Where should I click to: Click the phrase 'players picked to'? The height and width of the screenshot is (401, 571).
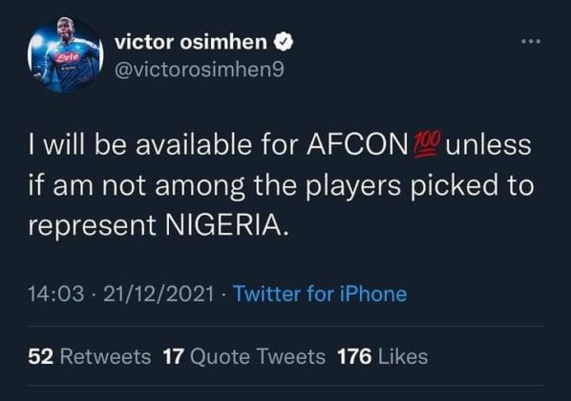[x=420, y=185]
